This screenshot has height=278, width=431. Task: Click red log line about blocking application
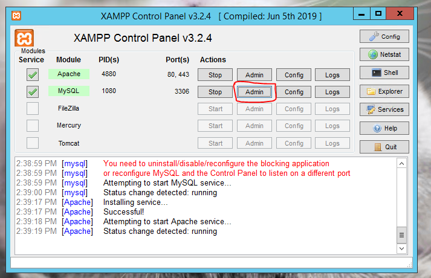[x=216, y=163]
